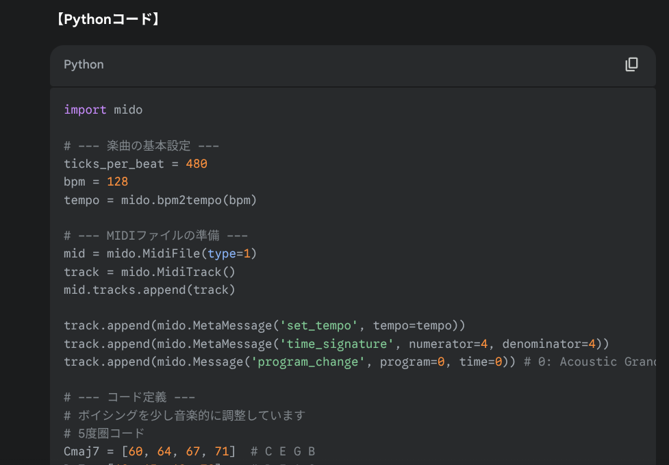Click the mid.tracks.append(track) line
The image size is (669, 465).
pyautogui.click(x=149, y=290)
